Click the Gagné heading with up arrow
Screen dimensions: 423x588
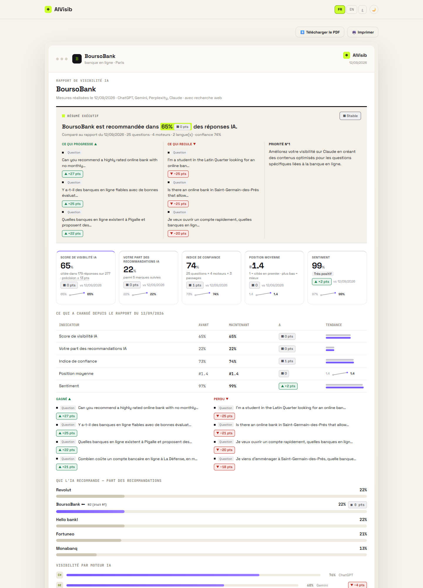(x=63, y=399)
